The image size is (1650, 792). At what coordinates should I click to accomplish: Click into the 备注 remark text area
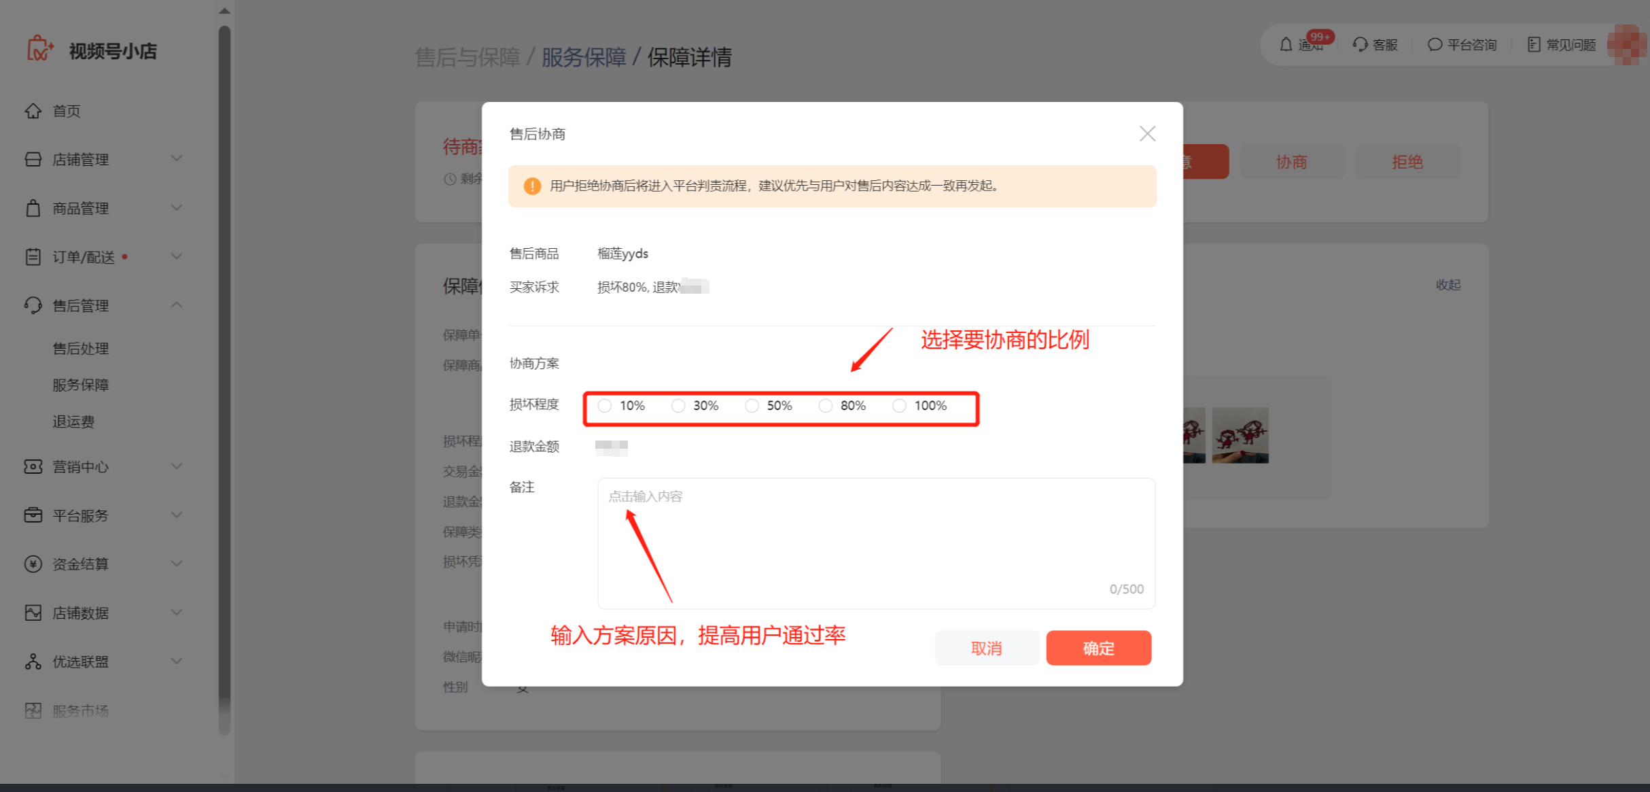875,543
